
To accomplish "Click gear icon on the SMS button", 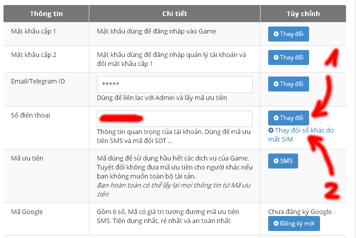I will coord(276,161).
